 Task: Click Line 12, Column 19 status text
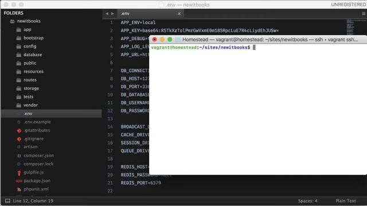(x=33, y=201)
